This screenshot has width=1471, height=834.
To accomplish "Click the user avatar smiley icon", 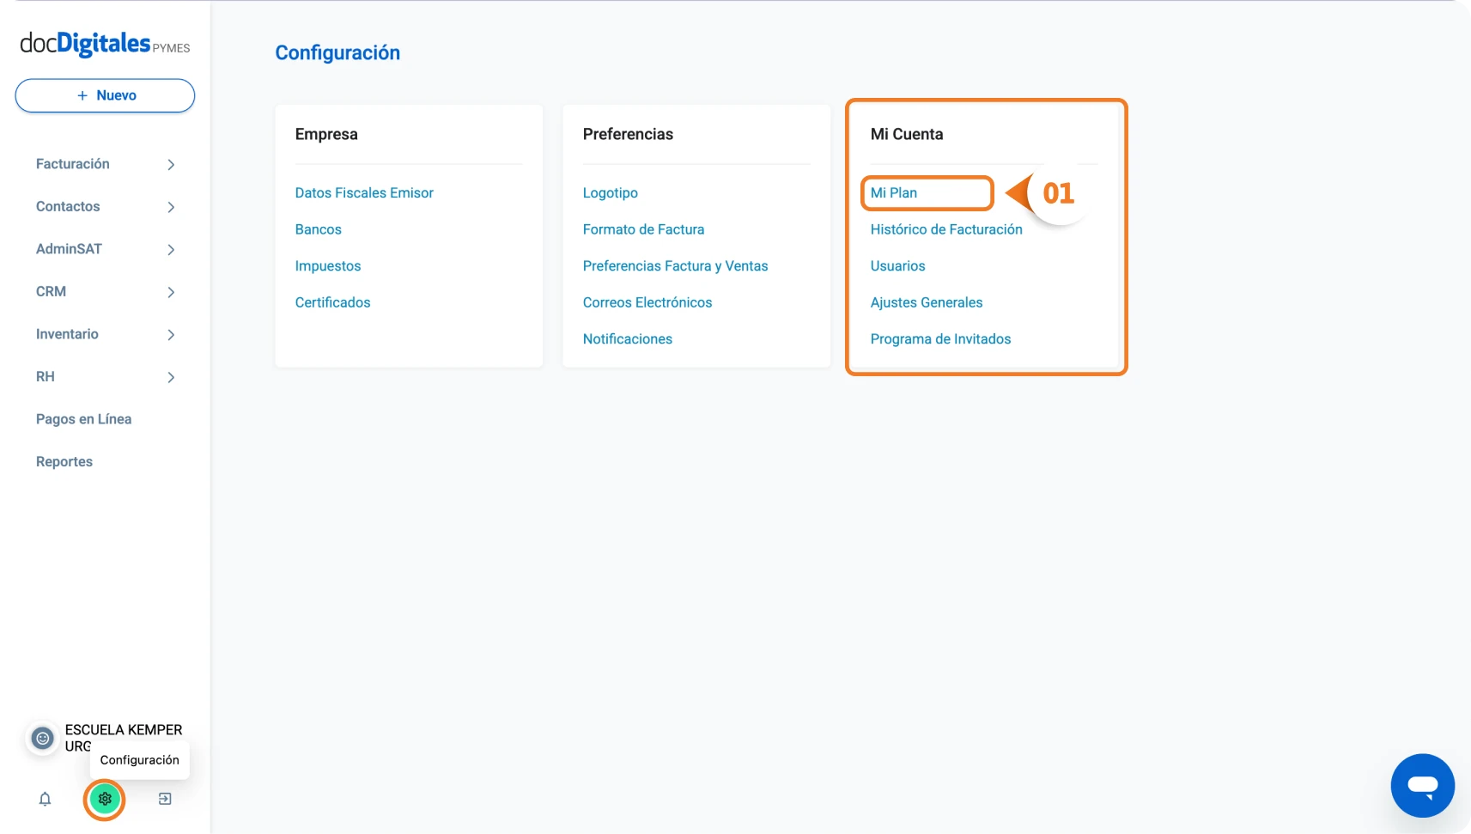I will coord(42,738).
